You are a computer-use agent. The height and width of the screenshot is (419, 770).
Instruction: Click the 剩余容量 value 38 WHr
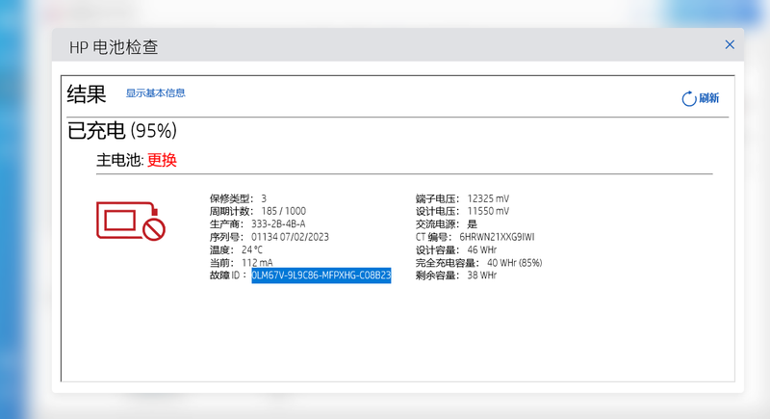click(x=482, y=275)
